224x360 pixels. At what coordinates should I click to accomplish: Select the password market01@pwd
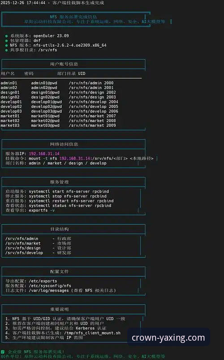tap(45, 116)
